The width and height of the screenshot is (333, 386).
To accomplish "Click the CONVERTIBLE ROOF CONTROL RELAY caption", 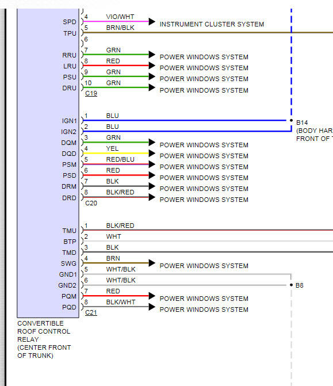I will 44,339.
